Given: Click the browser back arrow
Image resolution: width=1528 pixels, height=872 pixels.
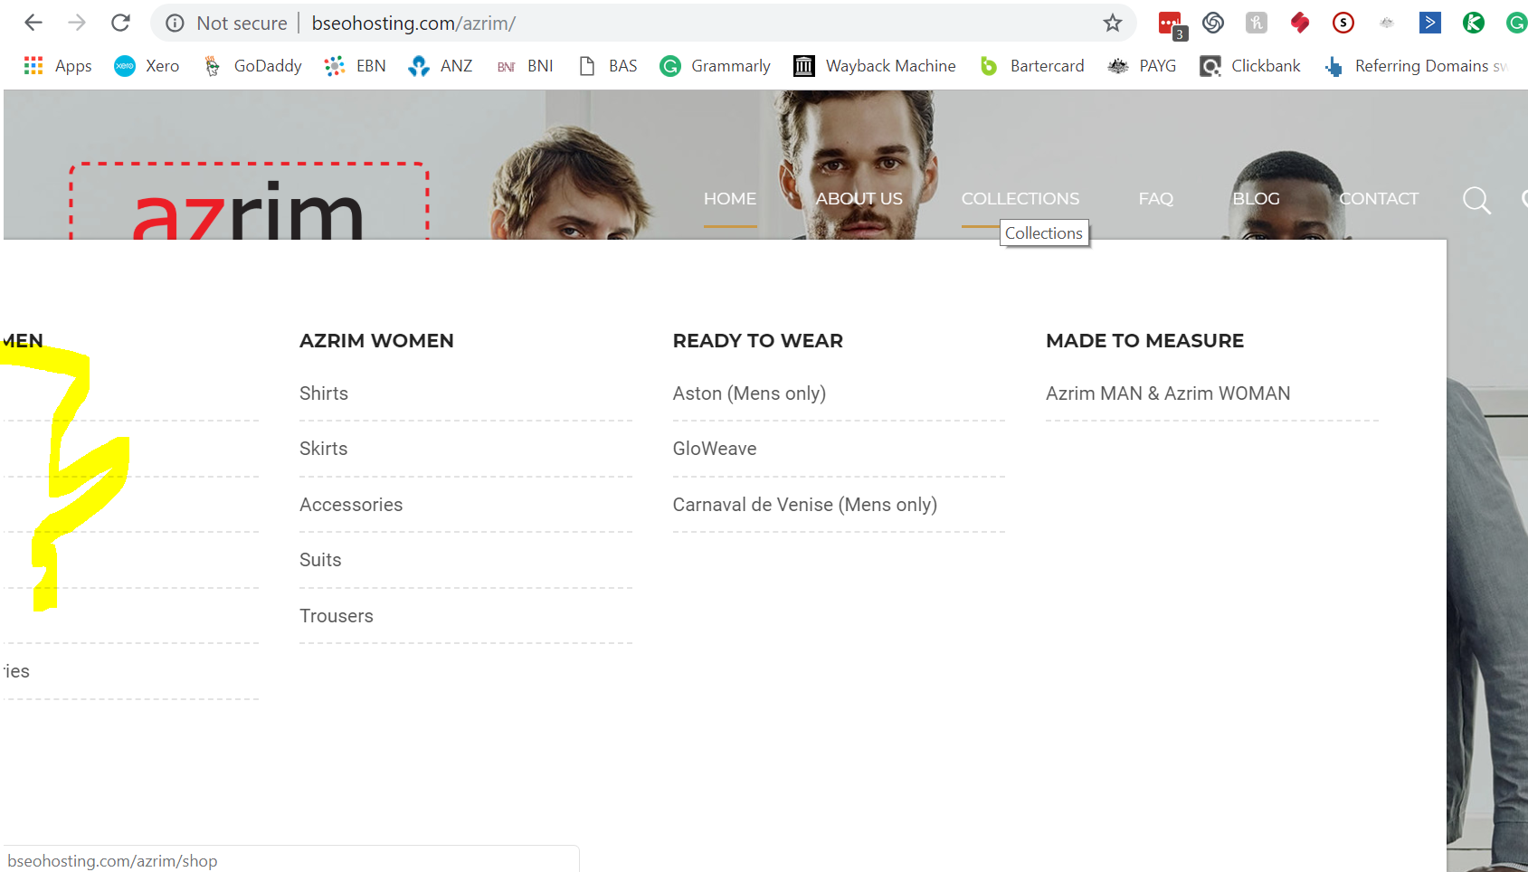Looking at the screenshot, I should (33, 23).
